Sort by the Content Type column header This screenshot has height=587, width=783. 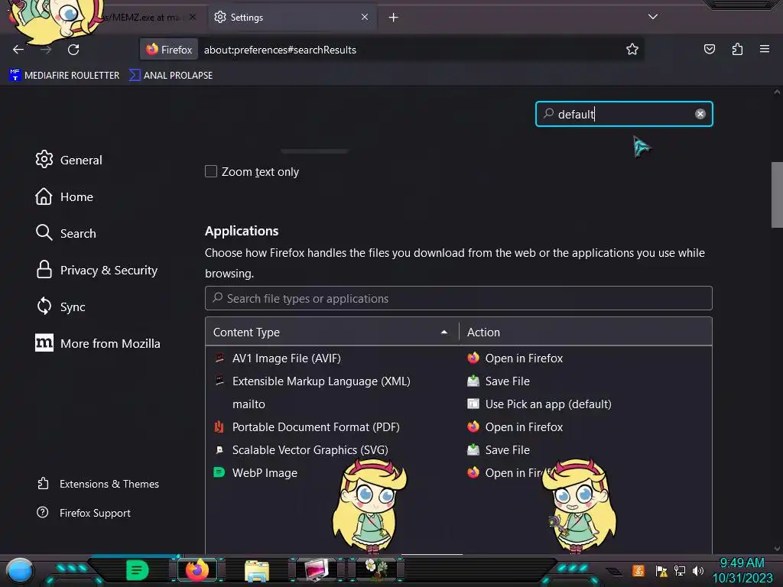tap(332, 332)
